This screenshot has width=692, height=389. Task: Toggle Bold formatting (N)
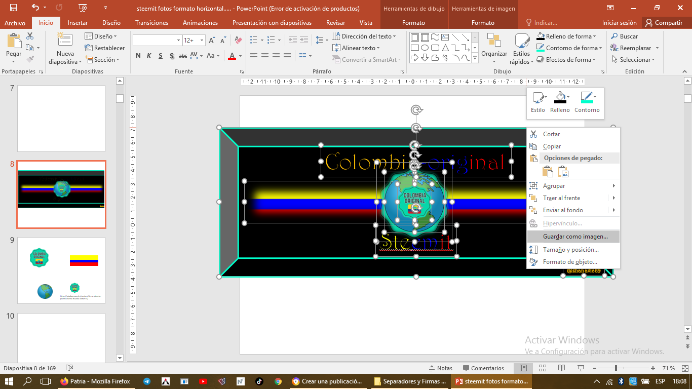coord(138,56)
